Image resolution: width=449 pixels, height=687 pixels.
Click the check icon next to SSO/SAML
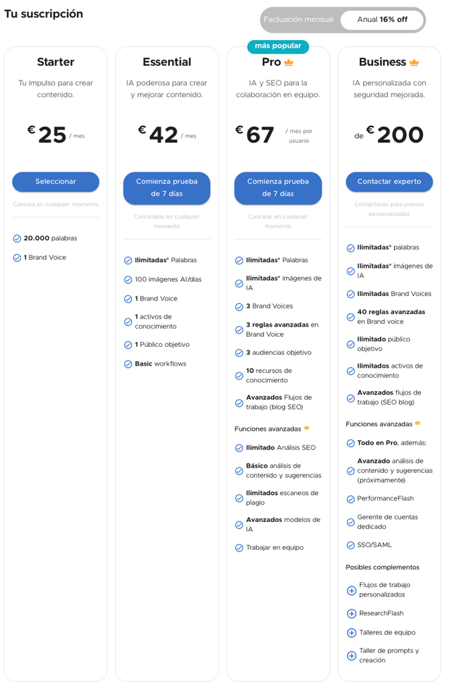click(x=350, y=545)
